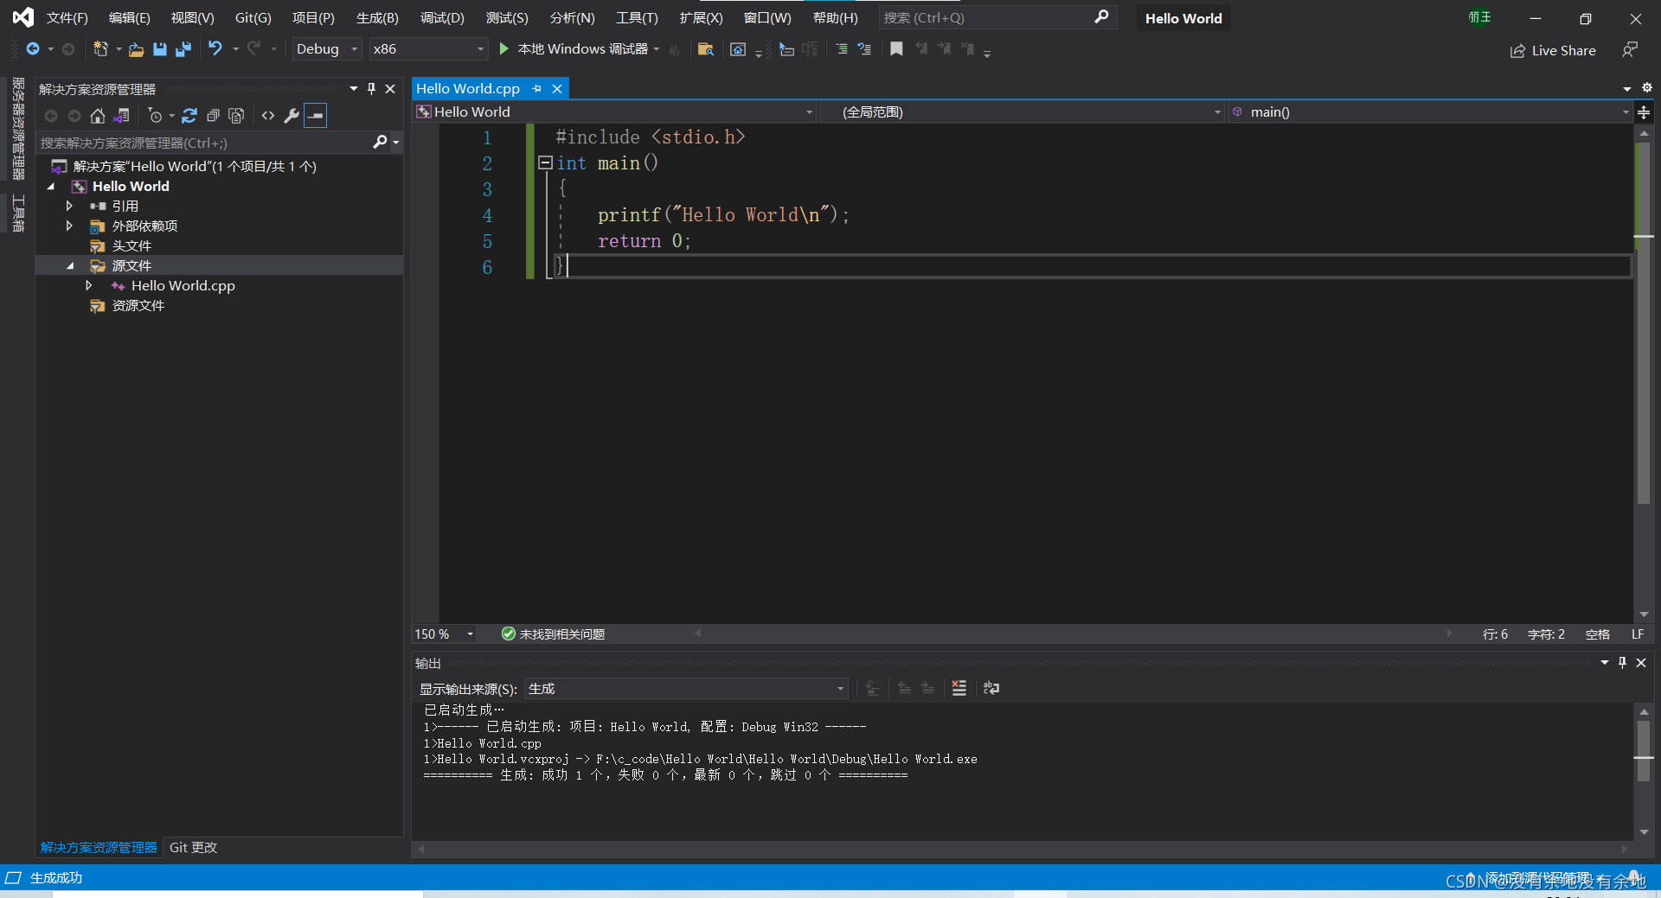Click the feedback icon beside Live Share
1661x898 pixels.
(x=1630, y=50)
